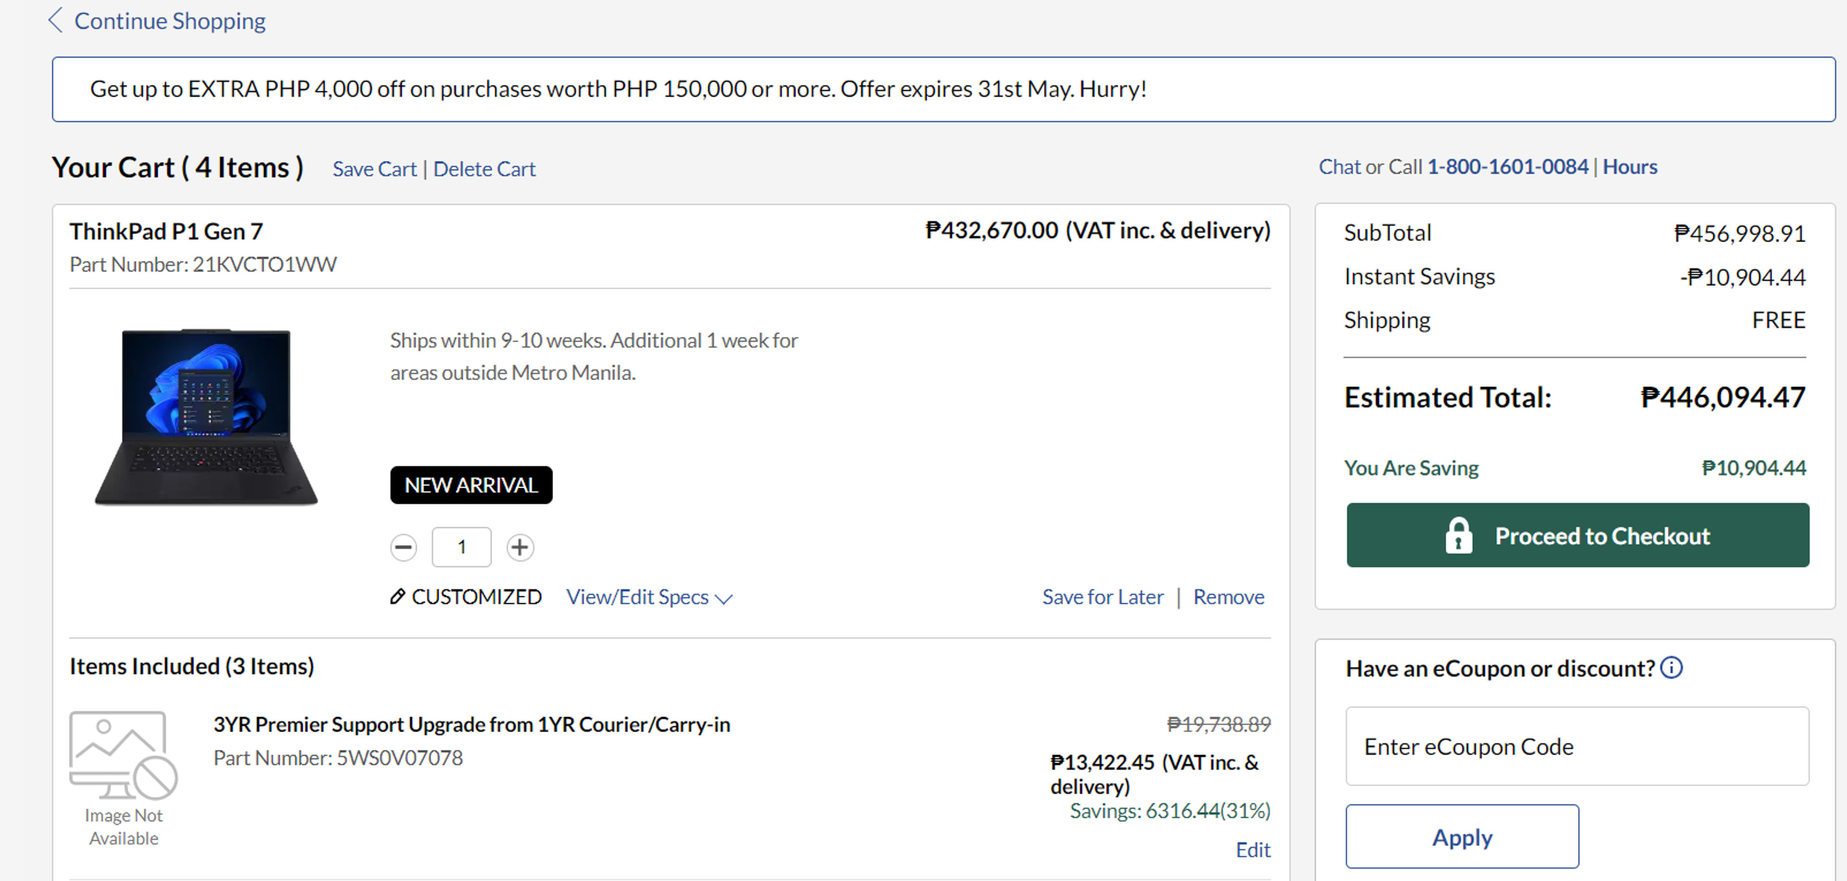Save the ThinkPad for later
The height and width of the screenshot is (881, 1847).
[x=1103, y=596]
